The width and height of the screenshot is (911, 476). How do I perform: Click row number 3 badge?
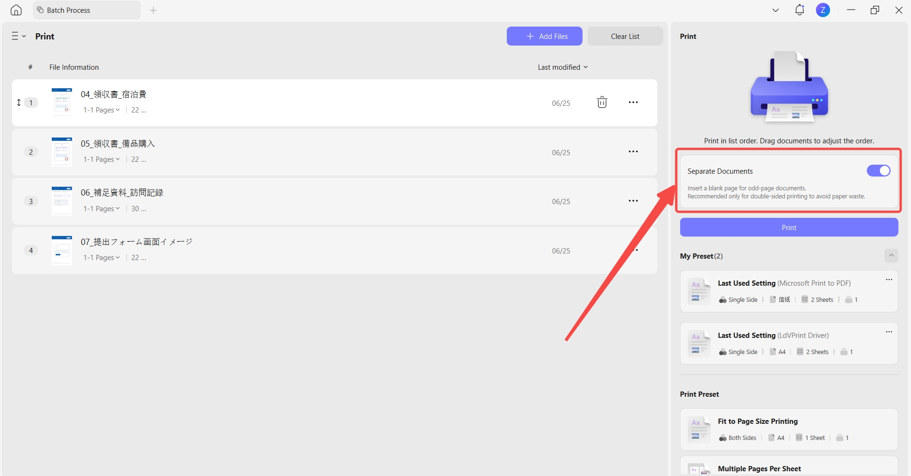31,201
